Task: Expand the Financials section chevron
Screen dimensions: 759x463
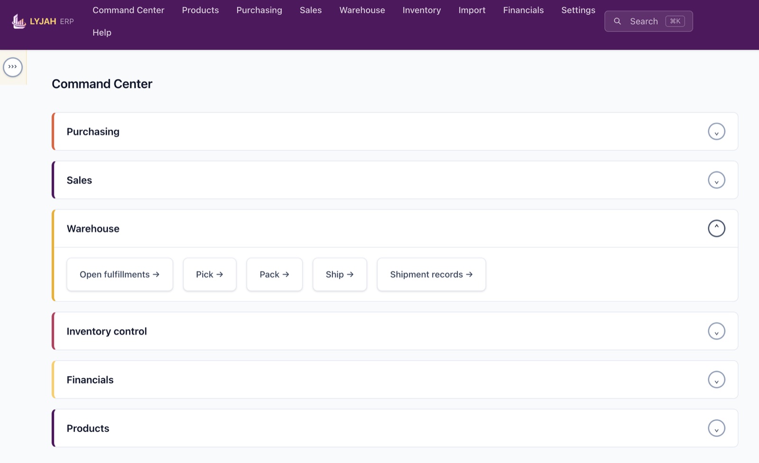Action: pyautogui.click(x=716, y=379)
